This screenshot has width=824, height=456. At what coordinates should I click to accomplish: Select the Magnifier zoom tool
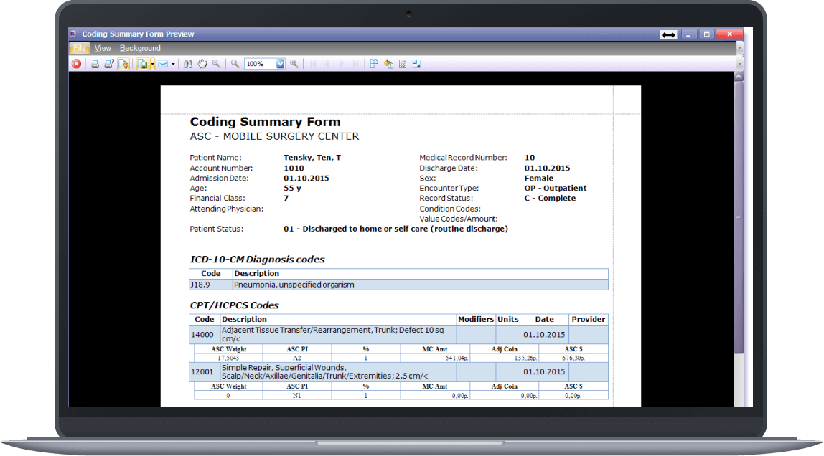click(216, 63)
